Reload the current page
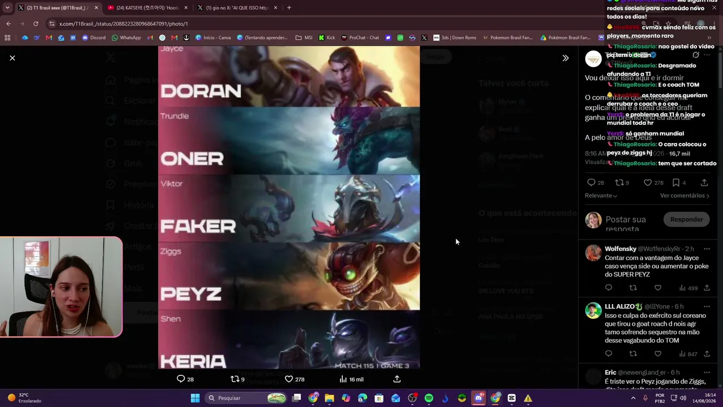 [x=36, y=24]
